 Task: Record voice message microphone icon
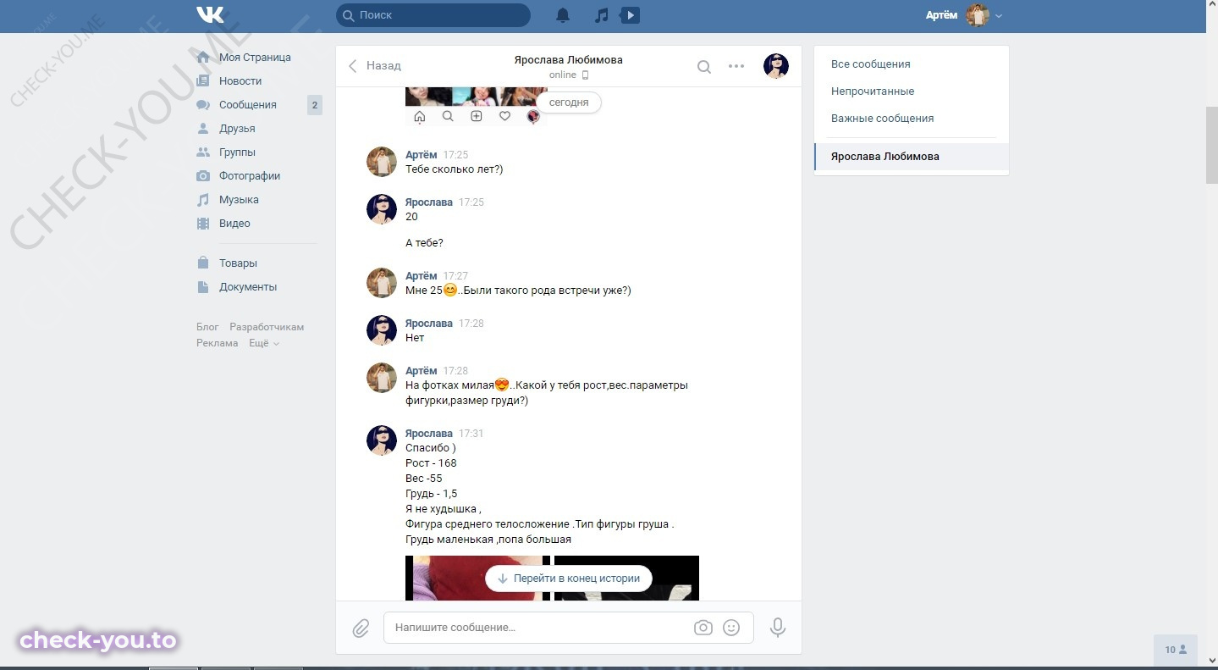778,628
